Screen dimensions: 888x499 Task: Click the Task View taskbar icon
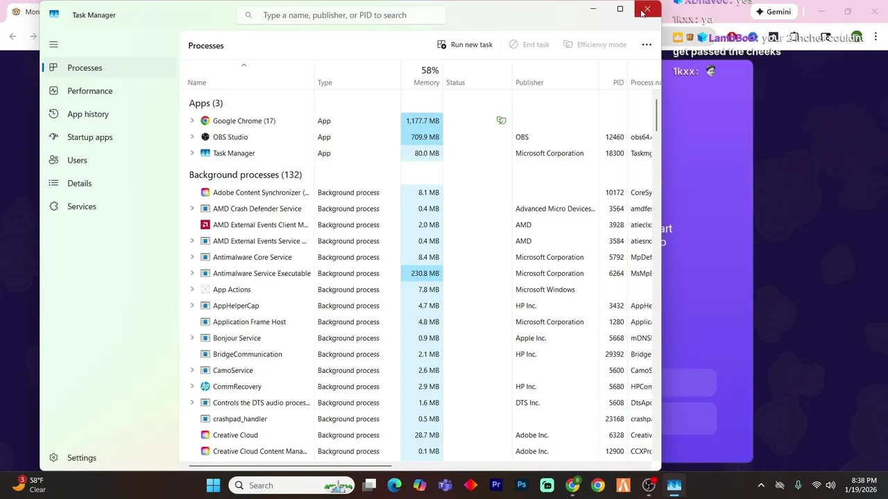(x=369, y=485)
